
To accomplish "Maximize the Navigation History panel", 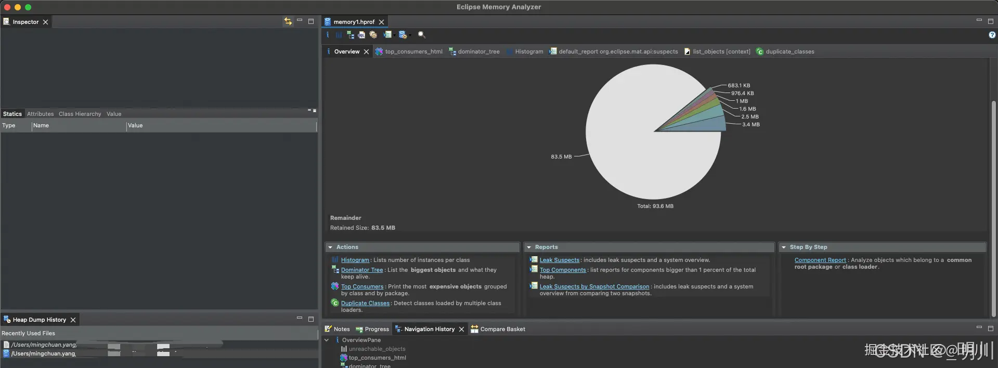I will pyautogui.click(x=990, y=328).
